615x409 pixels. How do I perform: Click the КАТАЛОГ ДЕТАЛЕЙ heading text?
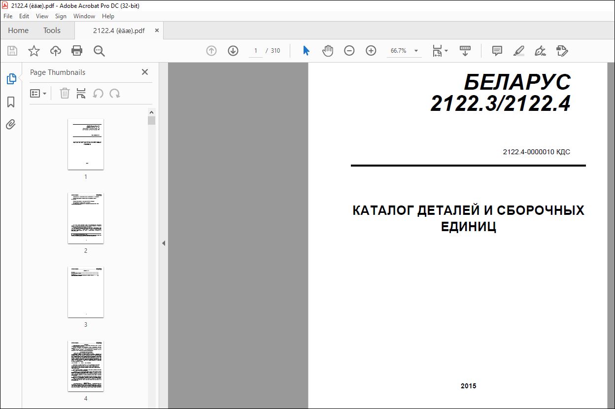tap(469, 218)
